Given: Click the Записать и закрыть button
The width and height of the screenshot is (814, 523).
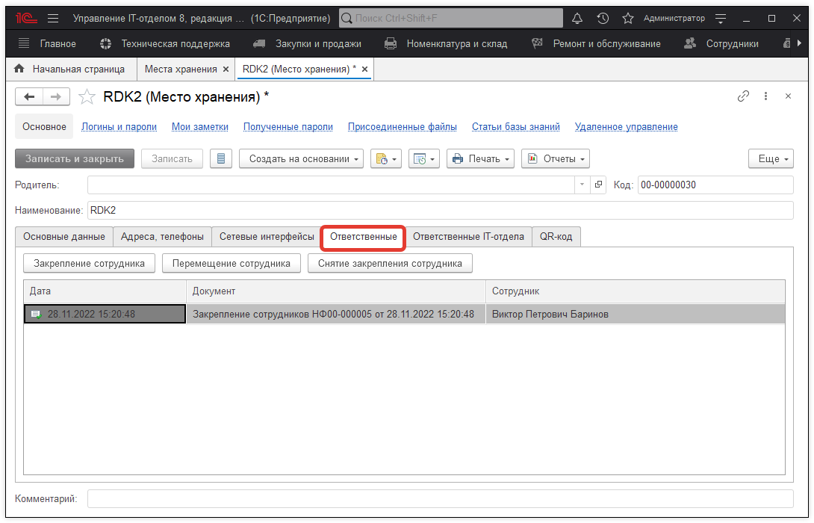Looking at the screenshot, I should pos(75,158).
